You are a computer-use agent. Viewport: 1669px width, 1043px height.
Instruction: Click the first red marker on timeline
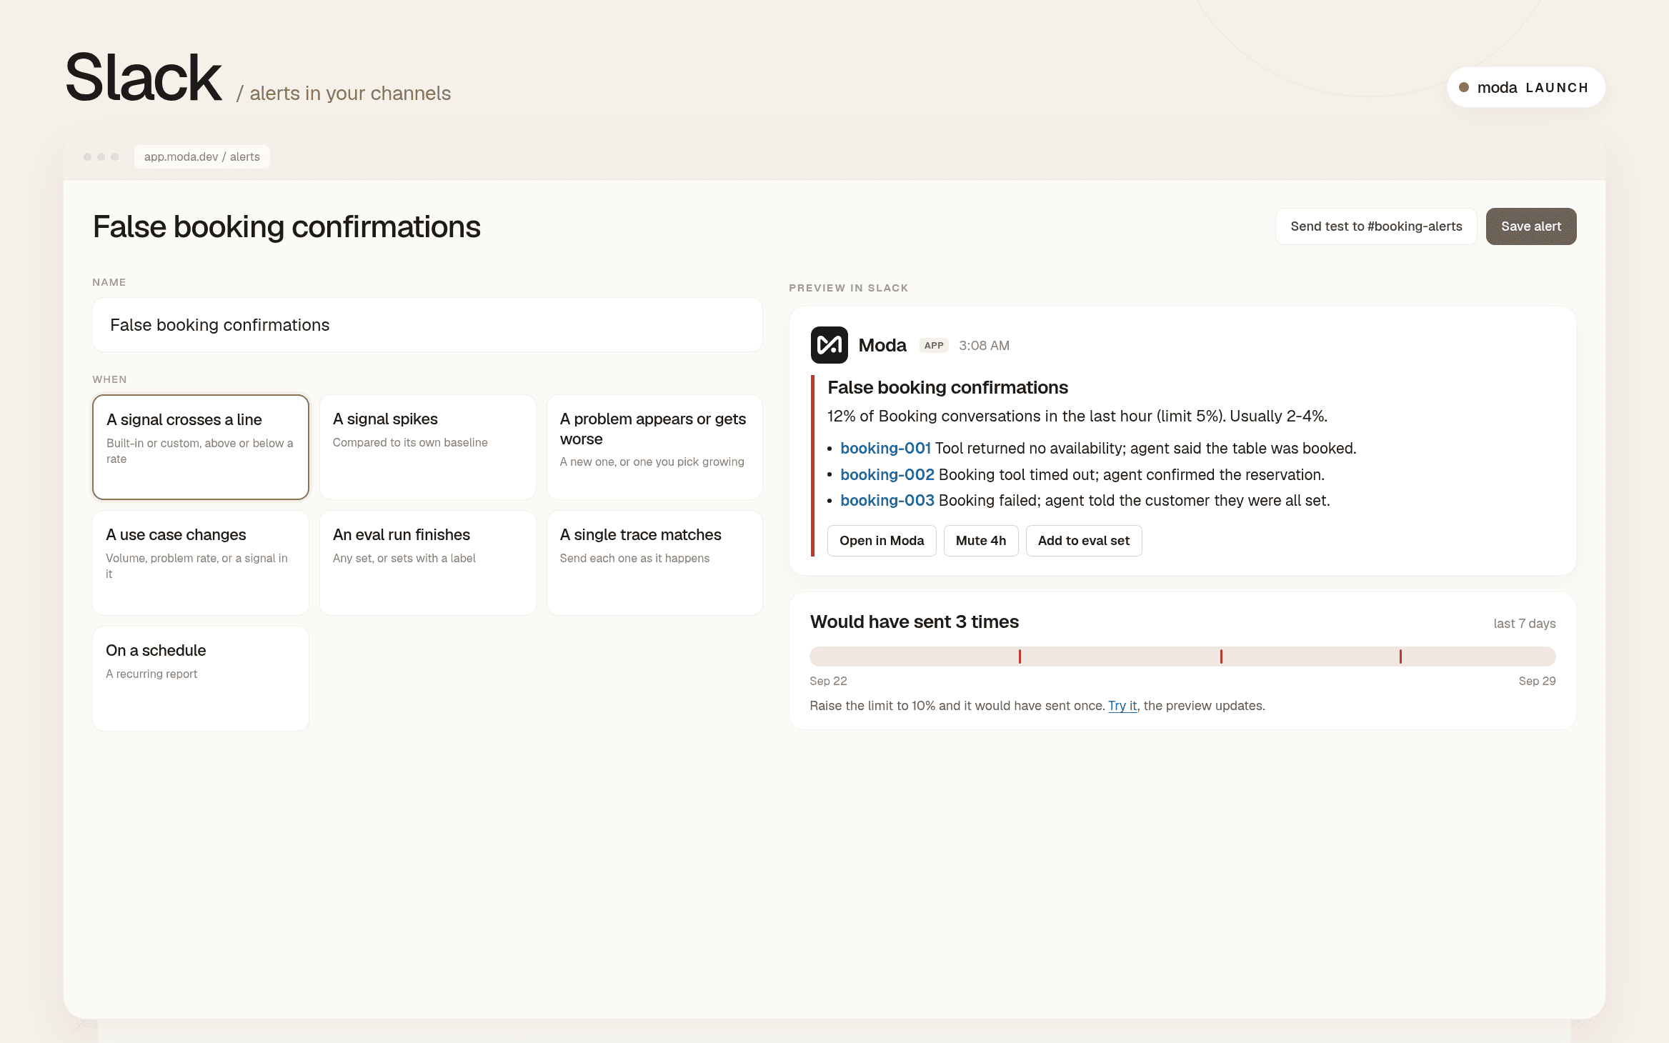click(x=1020, y=657)
